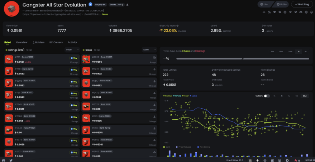Image resolution: width=315 pixels, height=162 pixels.
Task: Click the target crosshair icon in bottom bar
Action: click(x=265, y=161)
